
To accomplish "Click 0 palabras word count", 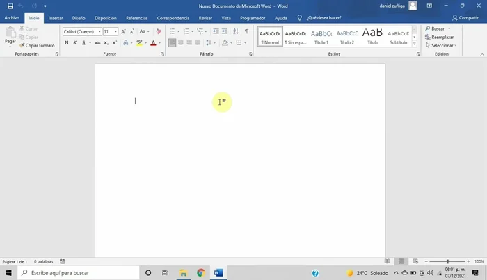I will coord(43,261).
